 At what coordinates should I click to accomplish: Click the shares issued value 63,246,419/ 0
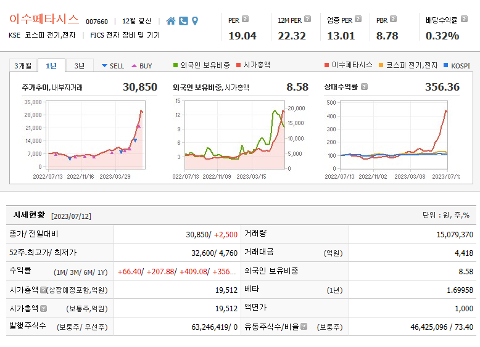click(215, 327)
